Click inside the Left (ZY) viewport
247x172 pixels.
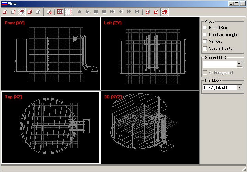150,54
